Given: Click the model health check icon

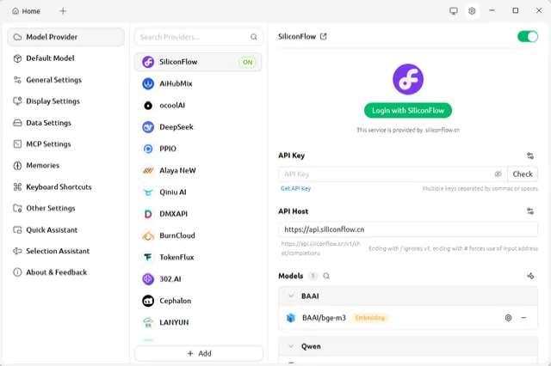Looking at the screenshot, I should coord(530,277).
